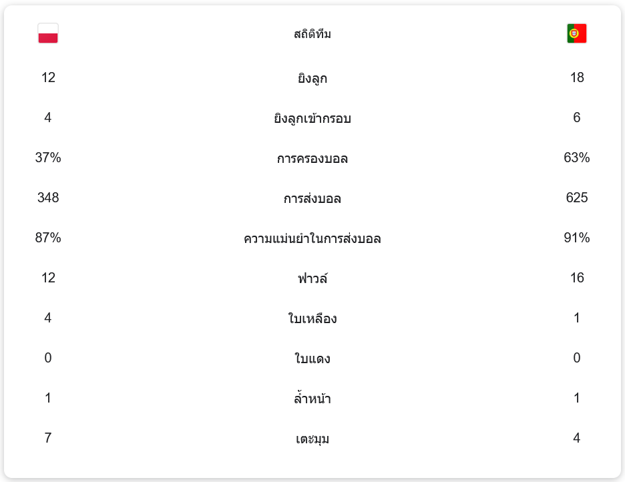Screen dimensions: 625x482
Task: Click the การครองบอล possession label
Action: point(312,159)
